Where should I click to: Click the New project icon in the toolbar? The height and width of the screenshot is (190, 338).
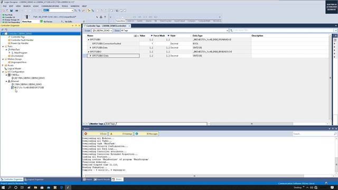(x=3, y=11)
